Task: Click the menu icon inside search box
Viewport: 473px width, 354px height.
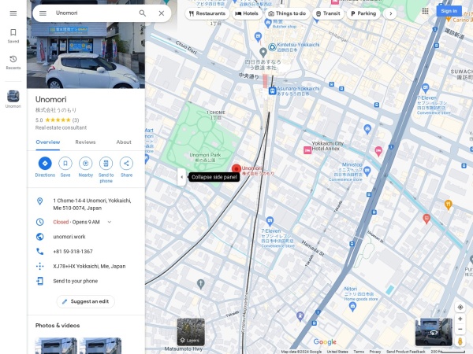Action: 43,13
